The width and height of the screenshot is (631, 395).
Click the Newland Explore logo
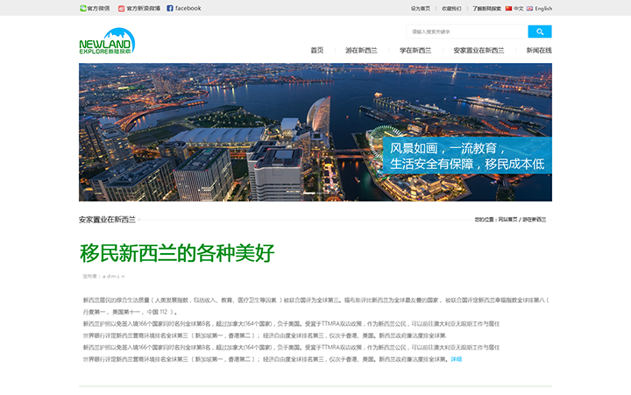[107, 40]
